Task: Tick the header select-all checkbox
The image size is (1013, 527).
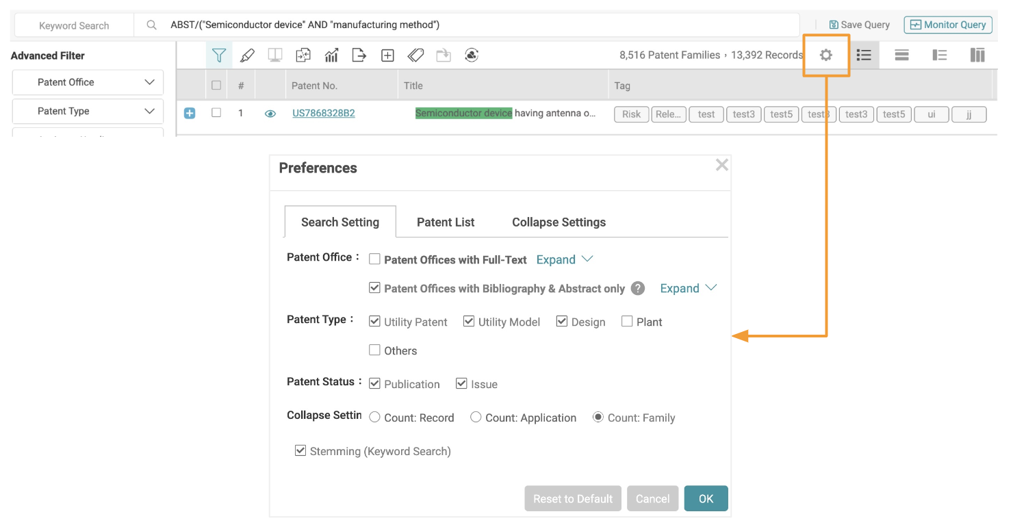Action: pyautogui.click(x=216, y=86)
